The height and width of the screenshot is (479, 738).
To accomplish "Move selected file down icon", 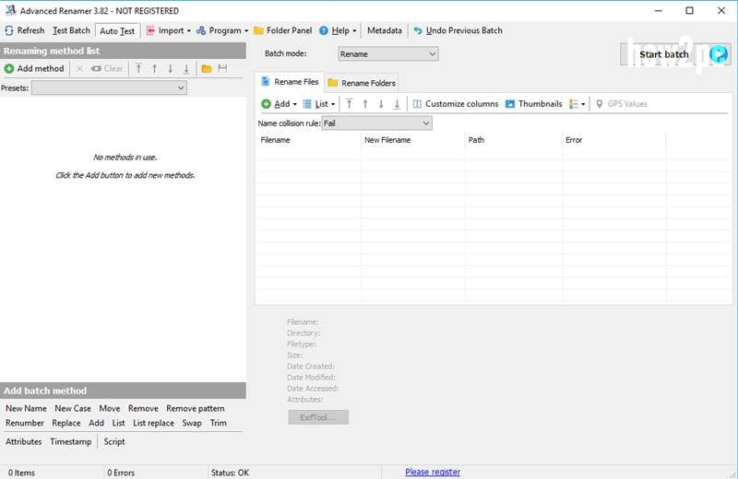I will point(381,104).
